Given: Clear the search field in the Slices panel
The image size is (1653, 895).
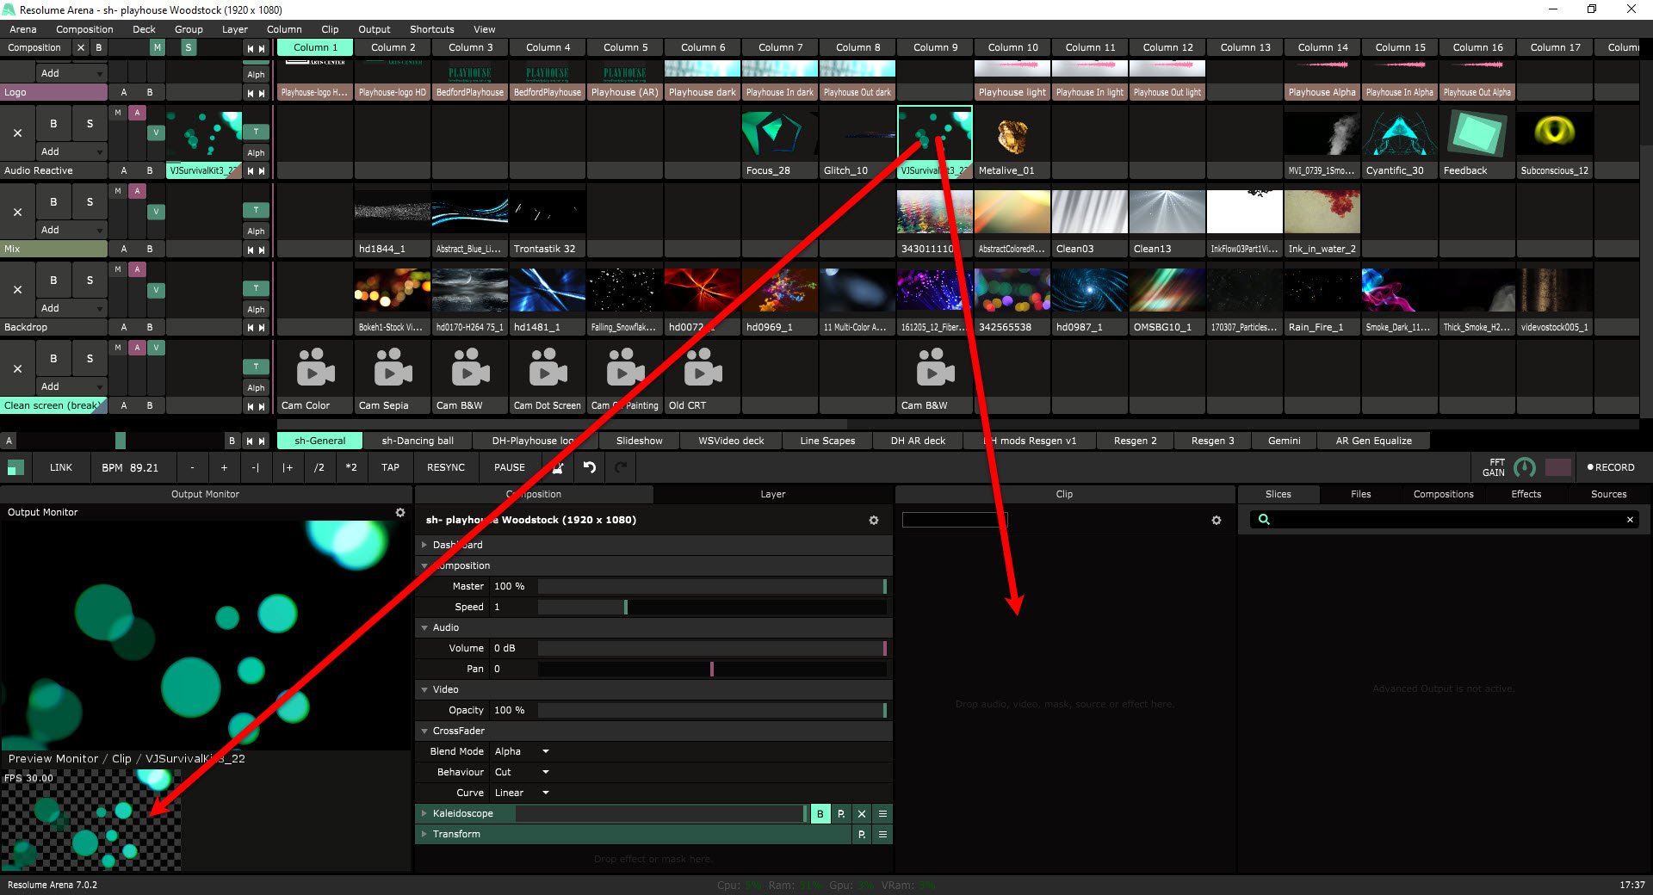Looking at the screenshot, I should coord(1630,520).
